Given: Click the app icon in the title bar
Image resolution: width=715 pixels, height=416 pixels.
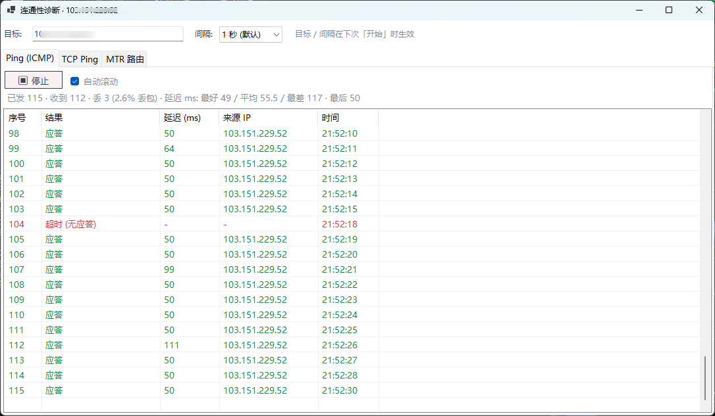Looking at the screenshot, I should click(11, 10).
